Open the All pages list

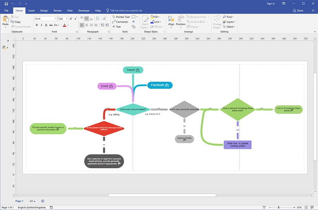32,201
